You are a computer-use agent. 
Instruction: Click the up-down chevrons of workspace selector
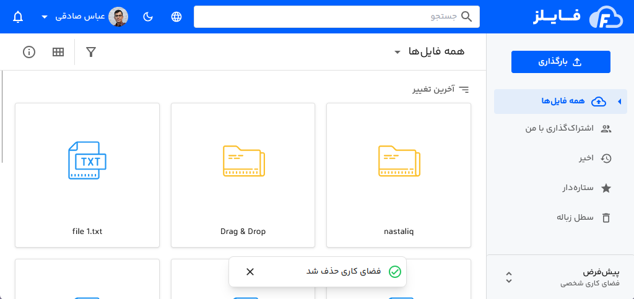tap(509, 277)
